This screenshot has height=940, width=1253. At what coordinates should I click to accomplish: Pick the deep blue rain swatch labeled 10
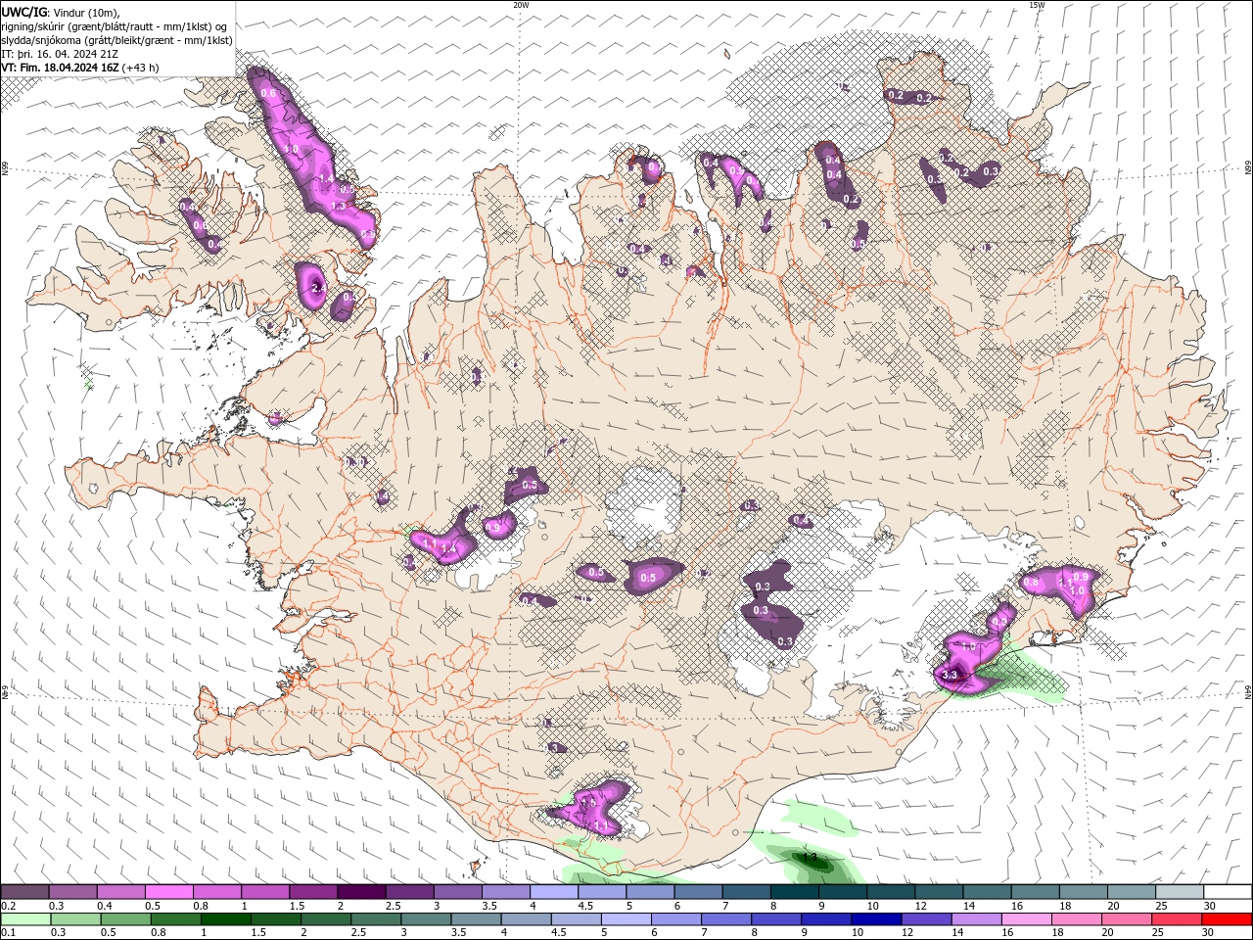(x=876, y=919)
